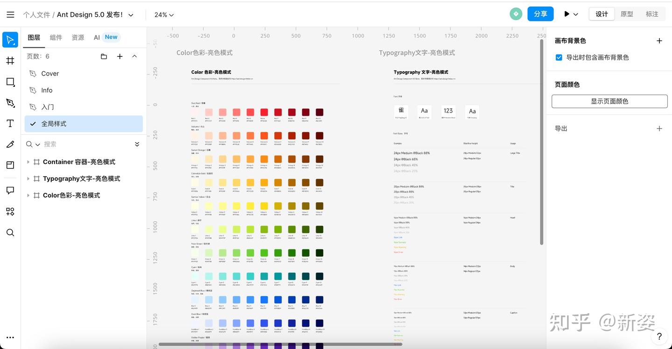672x349 pixels.
Task: Expand the Typography文字-亮色模式 layer
Action: [28, 178]
